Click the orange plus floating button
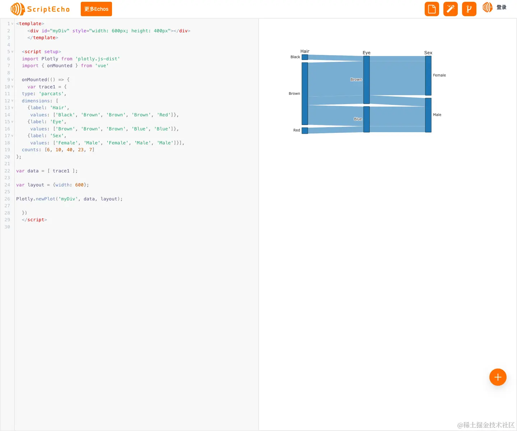Image resolution: width=517 pixels, height=431 pixels. [x=498, y=377]
